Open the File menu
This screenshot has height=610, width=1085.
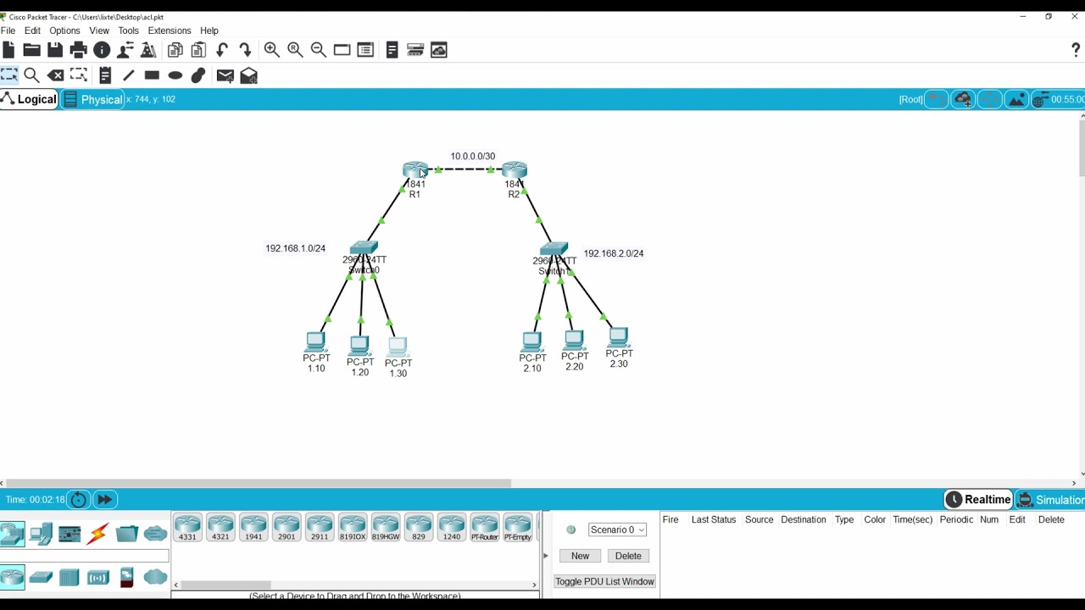8,30
